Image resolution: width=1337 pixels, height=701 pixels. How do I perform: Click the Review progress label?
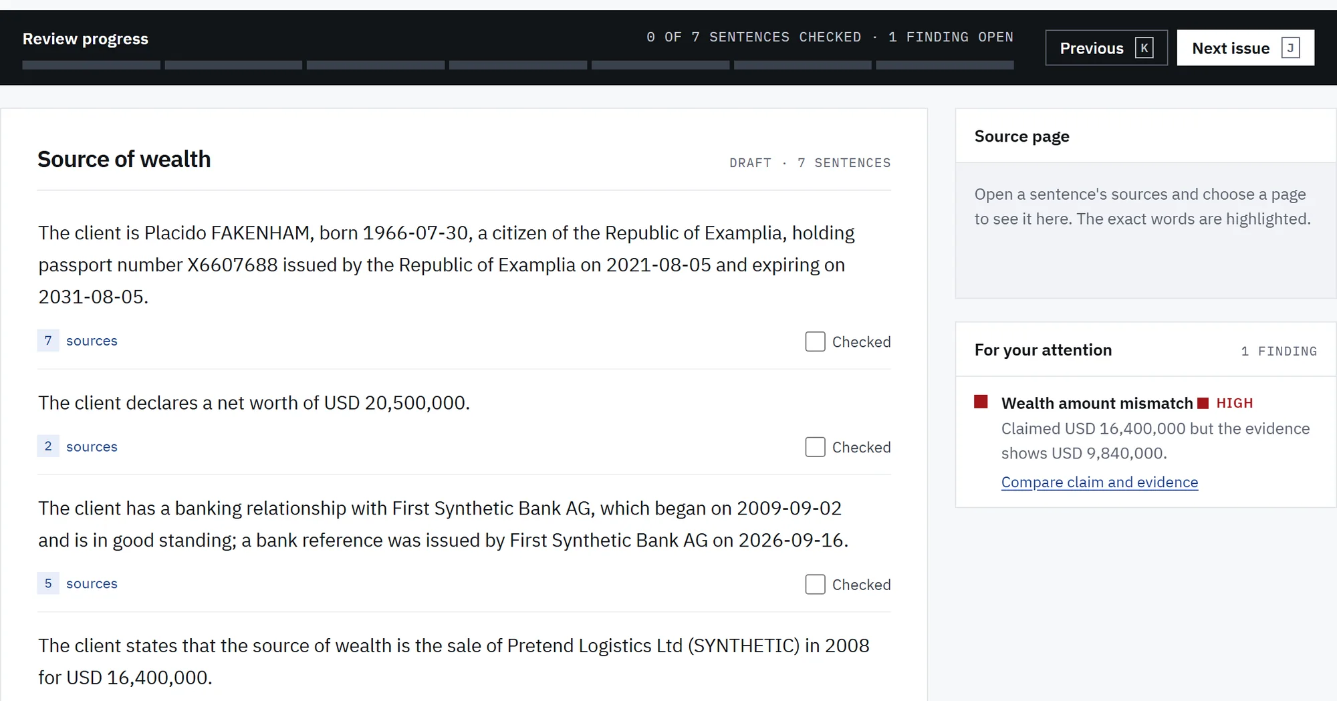coord(86,39)
